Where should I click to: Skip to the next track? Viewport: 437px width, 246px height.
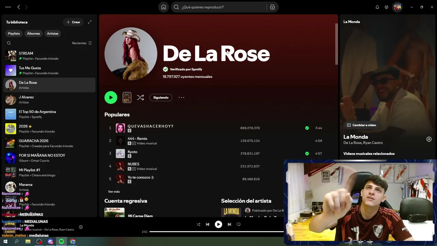point(229,224)
